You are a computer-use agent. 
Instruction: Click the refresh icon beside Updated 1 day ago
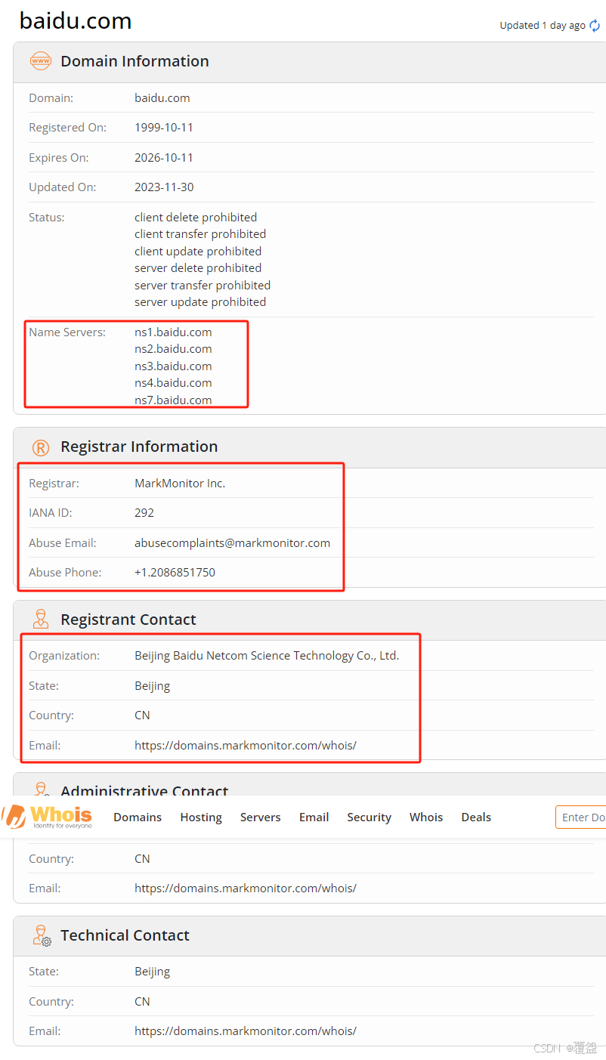click(x=595, y=26)
